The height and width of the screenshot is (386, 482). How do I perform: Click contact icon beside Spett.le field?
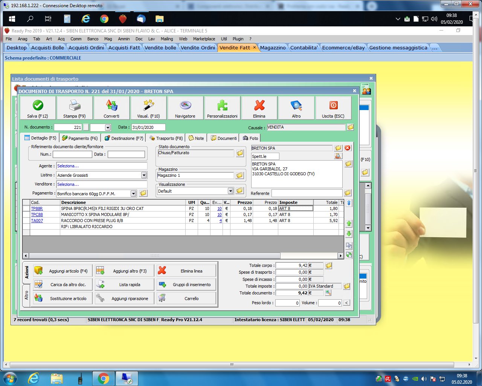[x=338, y=156]
